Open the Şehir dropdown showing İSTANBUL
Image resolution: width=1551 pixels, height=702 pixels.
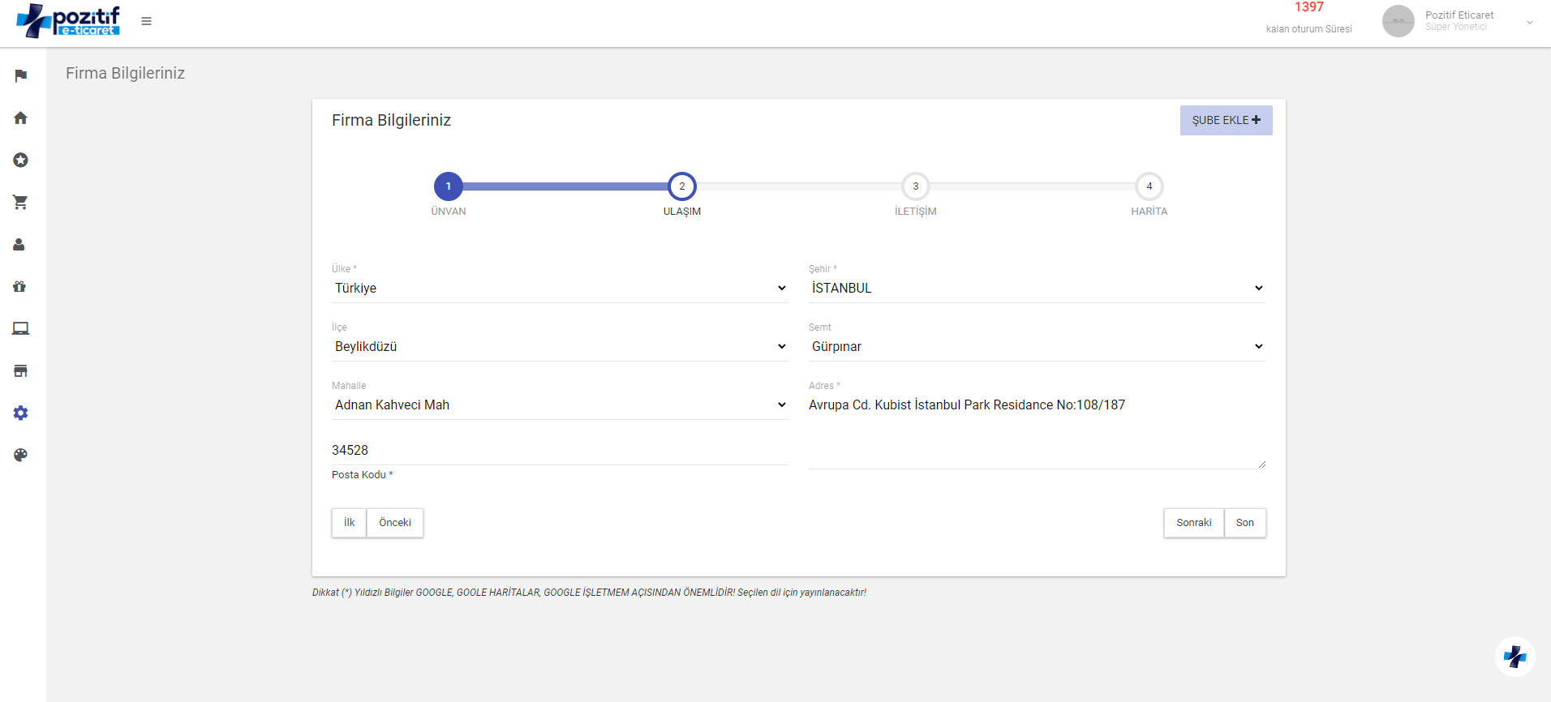[x=1037, y=289]
